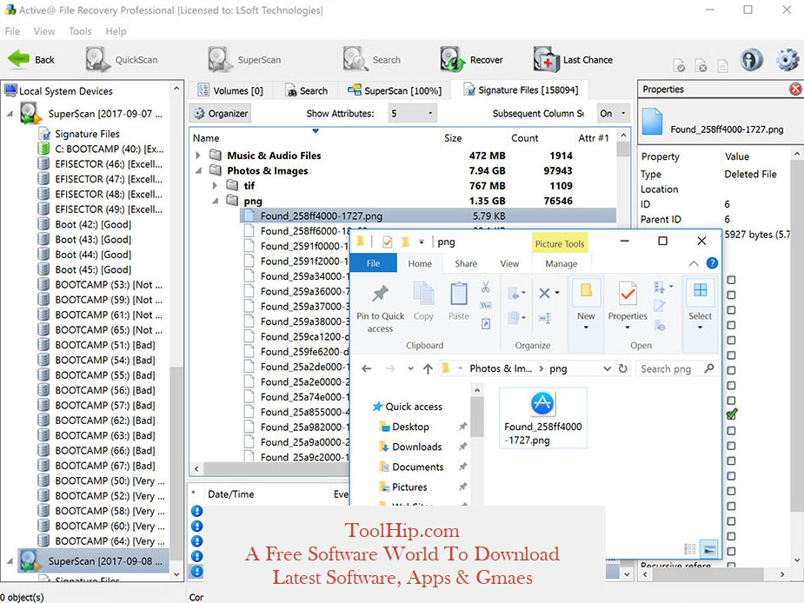This screenshot has height=603, width=804.
Task: Click the Back arrow icon
Action: coord(19,59)
